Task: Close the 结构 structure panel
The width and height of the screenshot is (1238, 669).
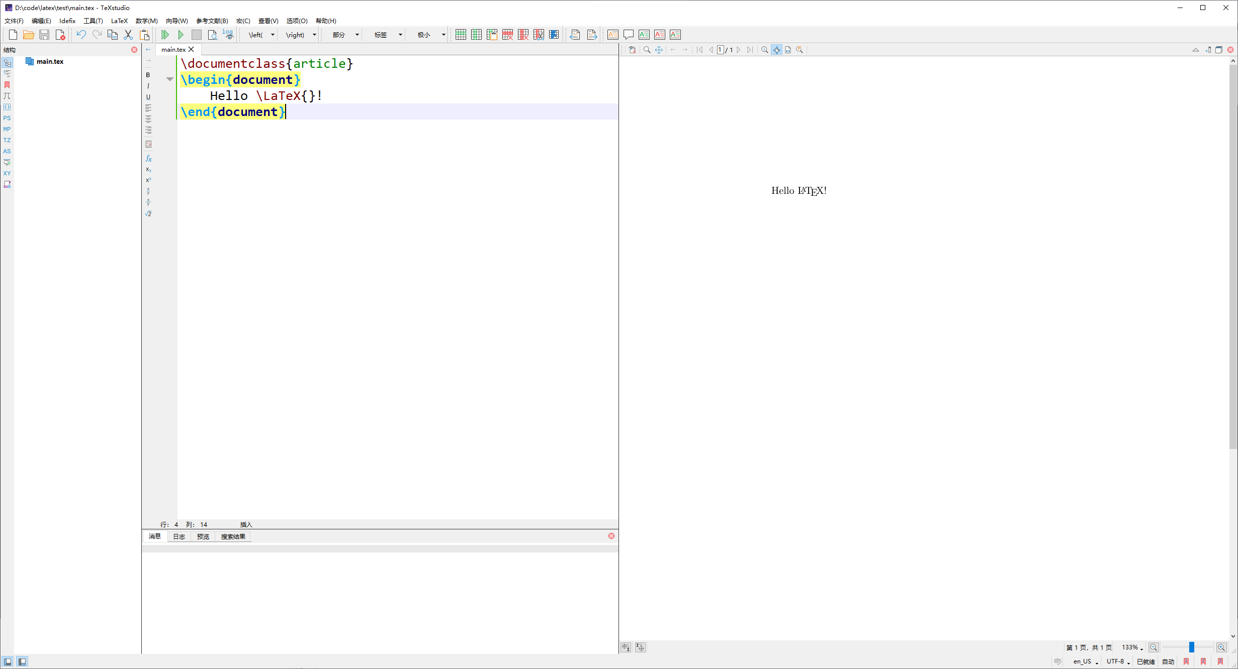Action: point(134,50)
